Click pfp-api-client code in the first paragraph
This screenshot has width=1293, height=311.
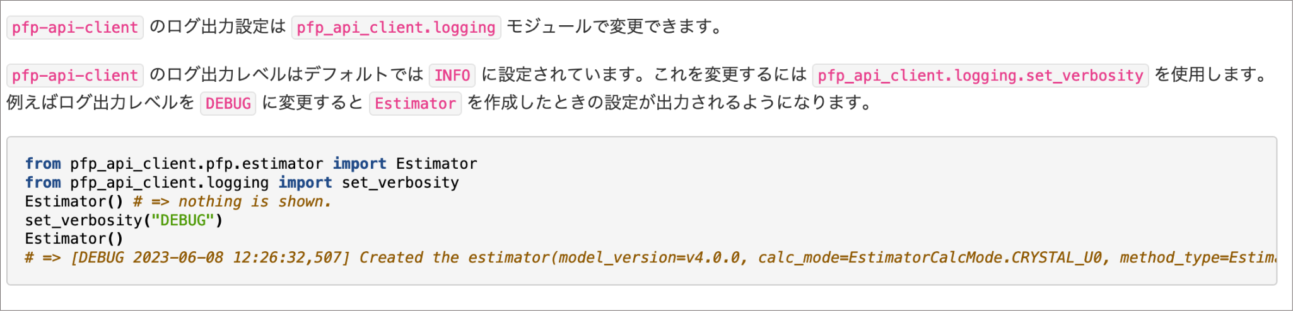[75, 28]
